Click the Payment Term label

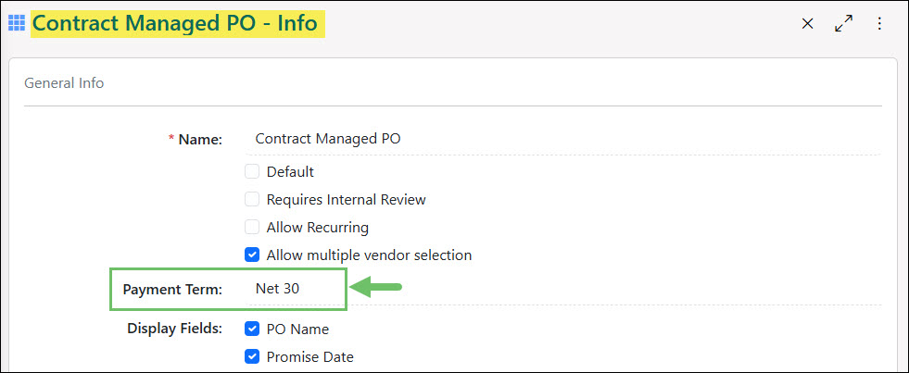(x=172, y=290)
